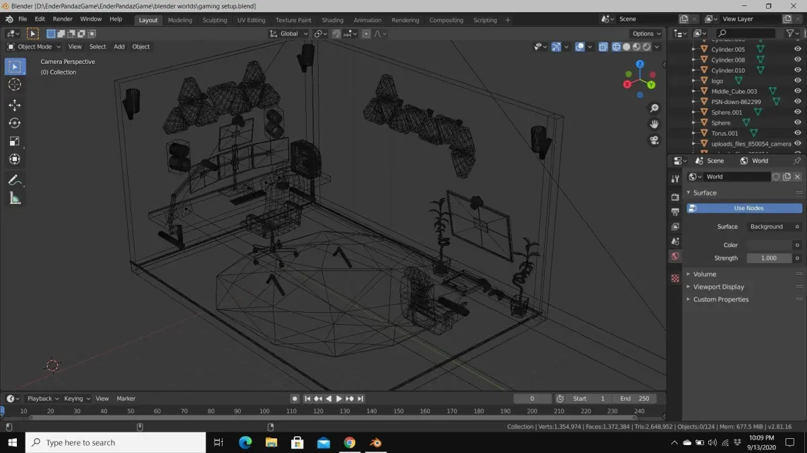
Task: Toggle visibility of Sphere.001
Action: (x=798, y=112)
